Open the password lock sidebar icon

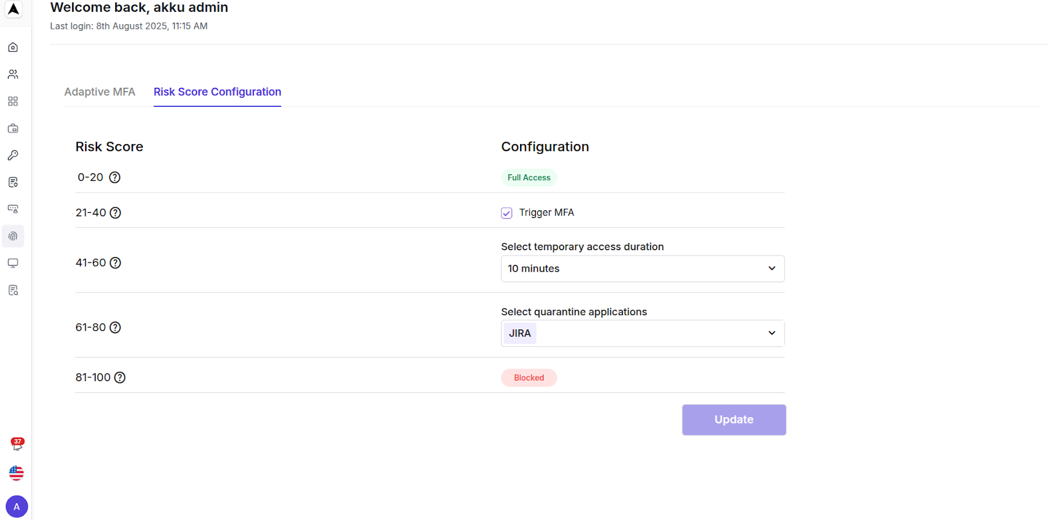(x=13, y=209)
